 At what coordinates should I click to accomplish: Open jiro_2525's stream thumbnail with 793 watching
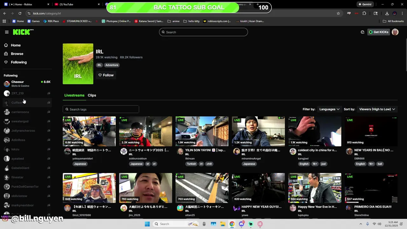(x=146, y=188)
